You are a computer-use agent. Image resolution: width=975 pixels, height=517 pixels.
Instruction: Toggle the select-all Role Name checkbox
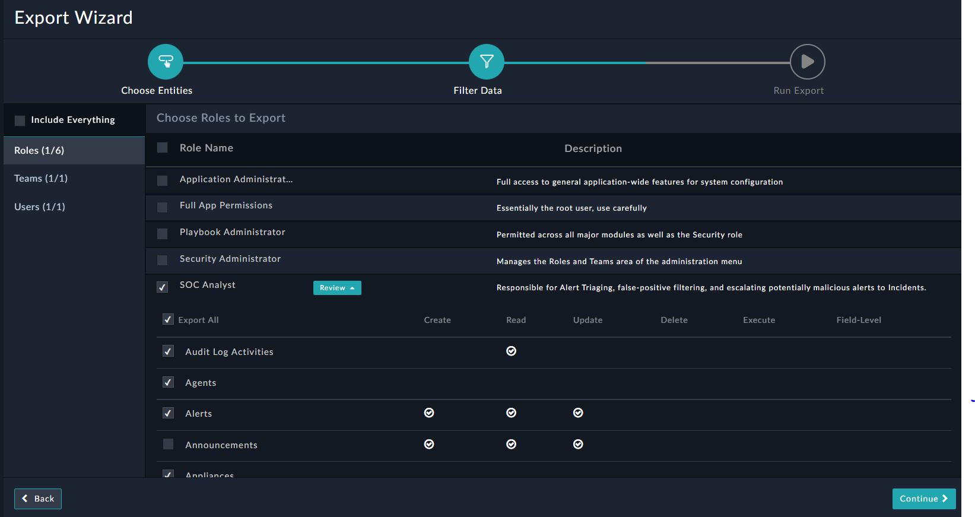pos(162,148)
